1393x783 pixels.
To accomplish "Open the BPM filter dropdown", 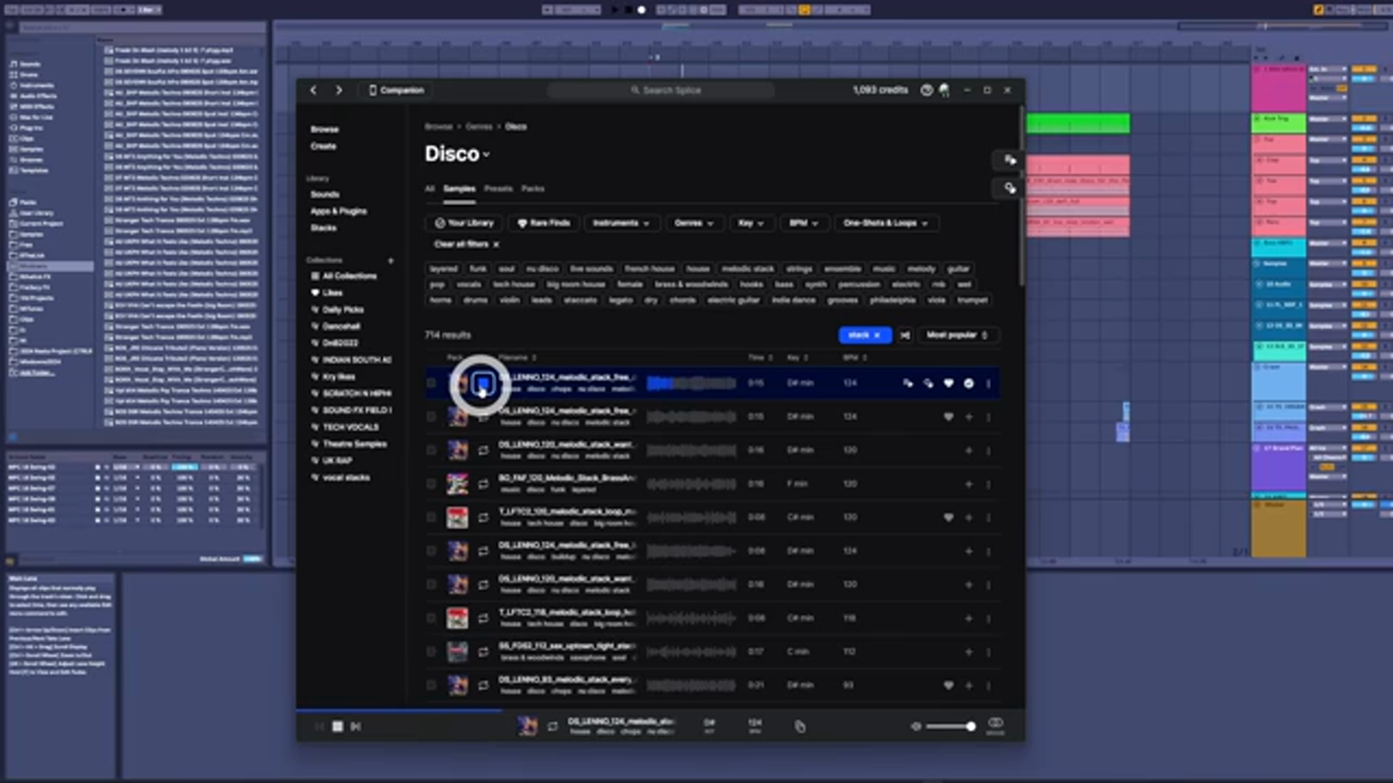I will click(804, 223).
